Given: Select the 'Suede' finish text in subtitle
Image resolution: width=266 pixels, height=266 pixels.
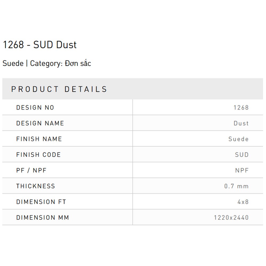Looking at the screenshot, I should [13, 64].
